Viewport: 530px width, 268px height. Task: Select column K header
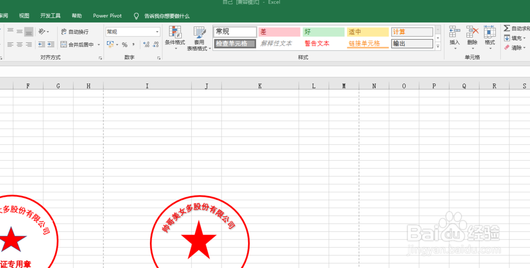coord(260,86)
